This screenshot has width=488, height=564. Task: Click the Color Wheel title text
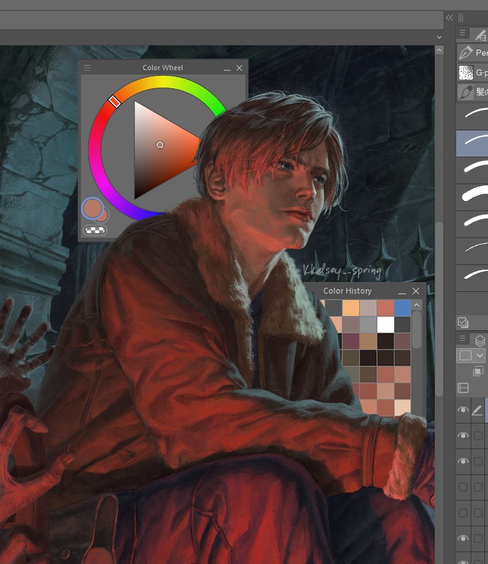point(163,68)
